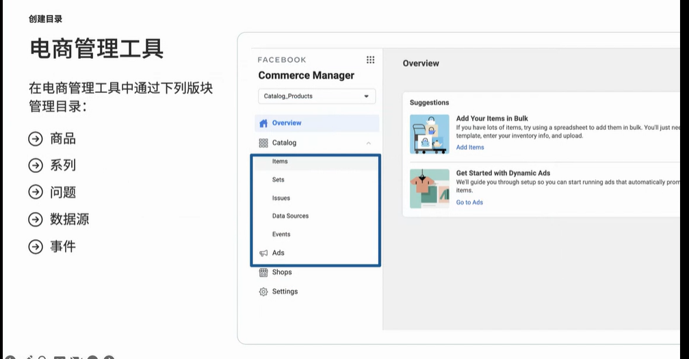Go to Ads in the sidebar
Viewport: 689px width, 359px height.
[278, 252]
